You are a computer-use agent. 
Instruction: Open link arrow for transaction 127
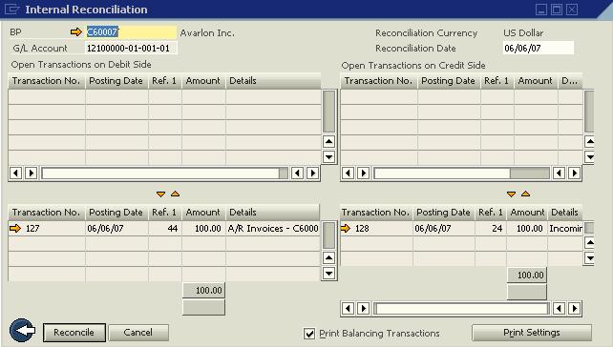(15, 229)
